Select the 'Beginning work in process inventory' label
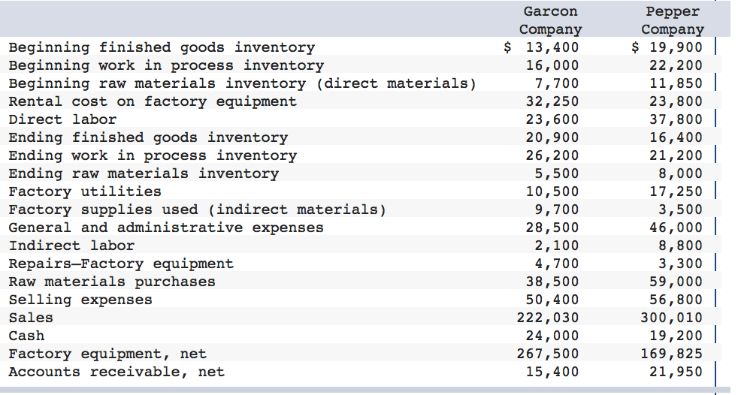Screen dimensions: 738x395 pos(166,65)
